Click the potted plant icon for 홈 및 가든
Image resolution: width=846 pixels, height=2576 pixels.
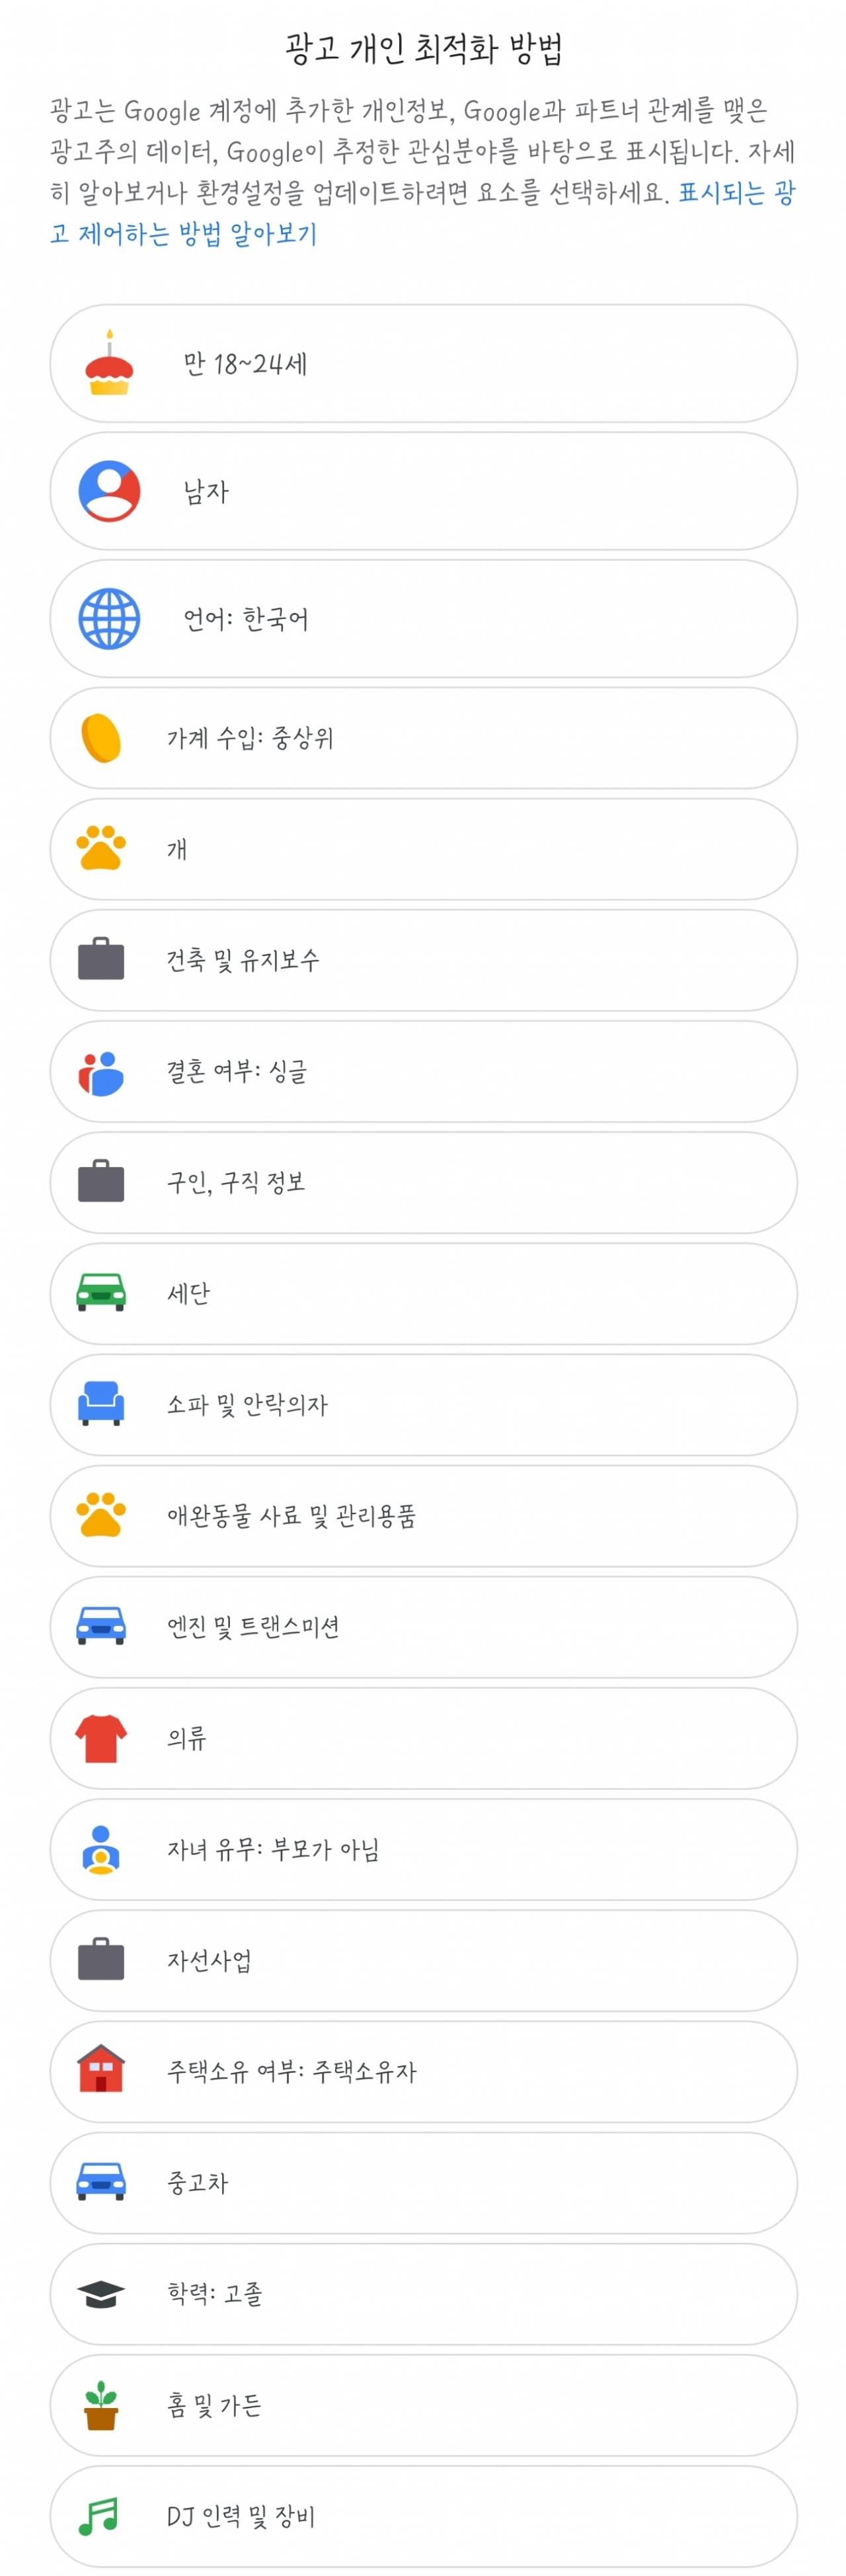101,2405
